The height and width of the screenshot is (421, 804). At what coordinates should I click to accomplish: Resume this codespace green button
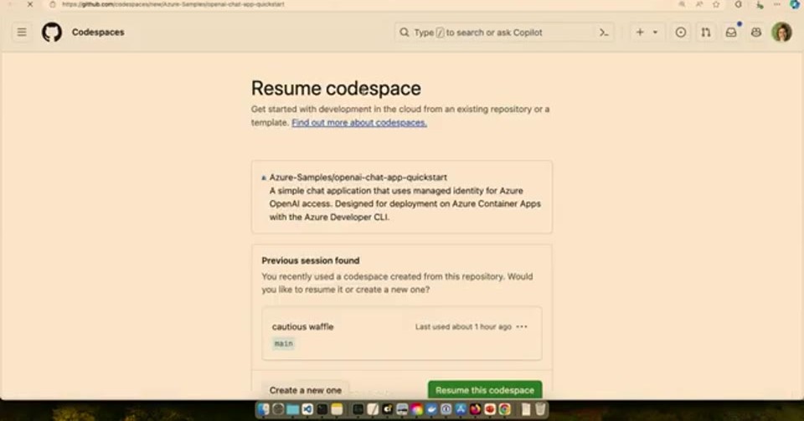click(x=485, y=390)
